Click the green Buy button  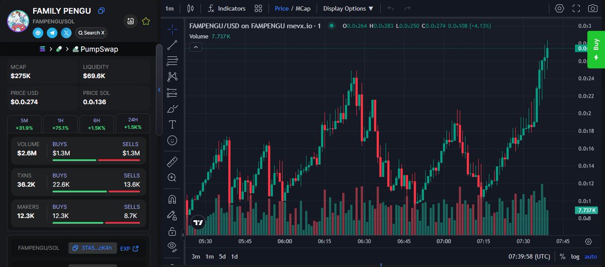(596, 49)
